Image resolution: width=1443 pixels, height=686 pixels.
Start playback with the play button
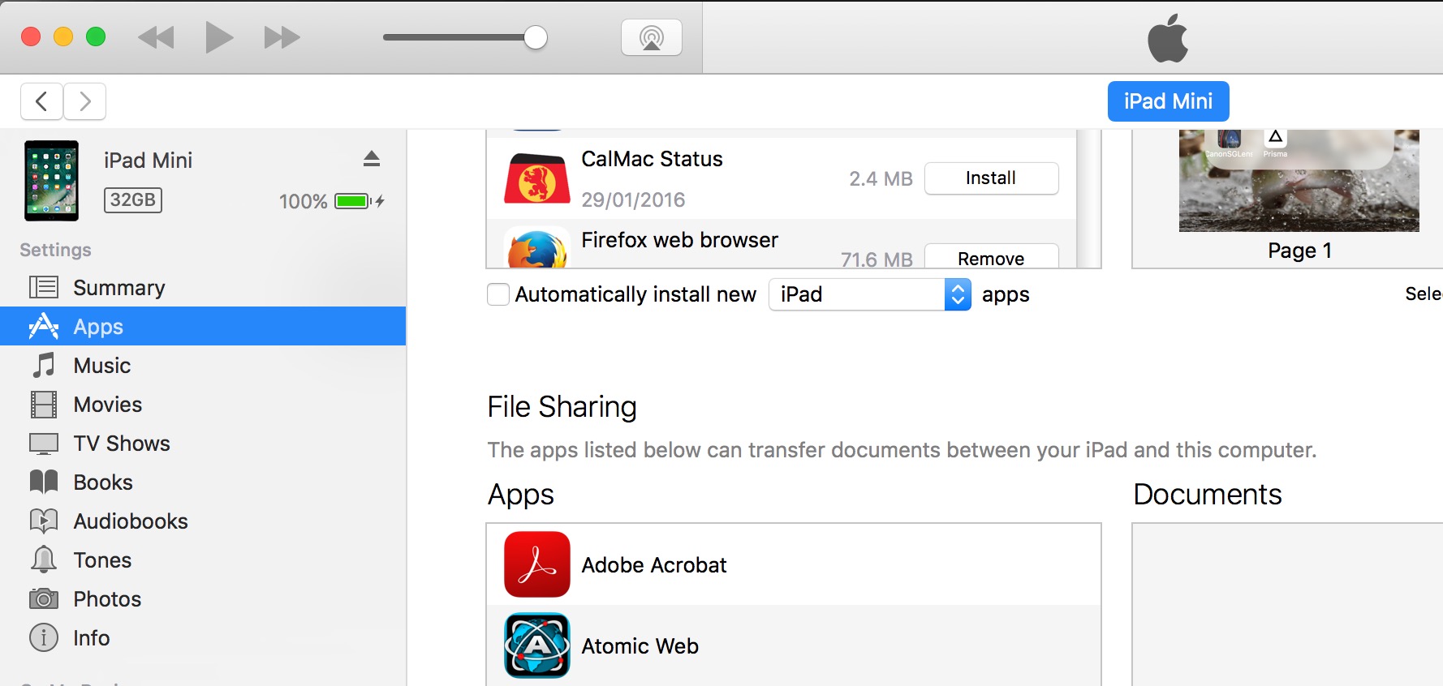point(219,37)
